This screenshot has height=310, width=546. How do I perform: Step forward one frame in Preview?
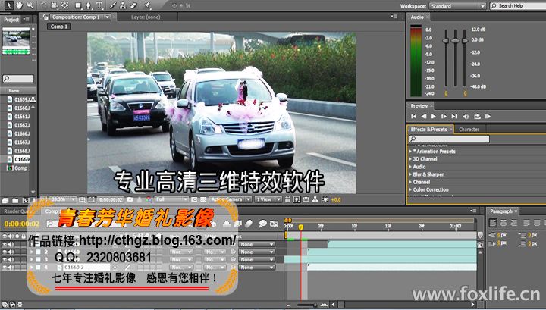444,117
